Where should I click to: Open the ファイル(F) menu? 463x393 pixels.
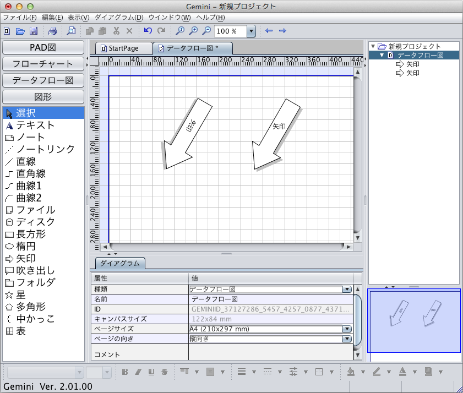[20, 18]
